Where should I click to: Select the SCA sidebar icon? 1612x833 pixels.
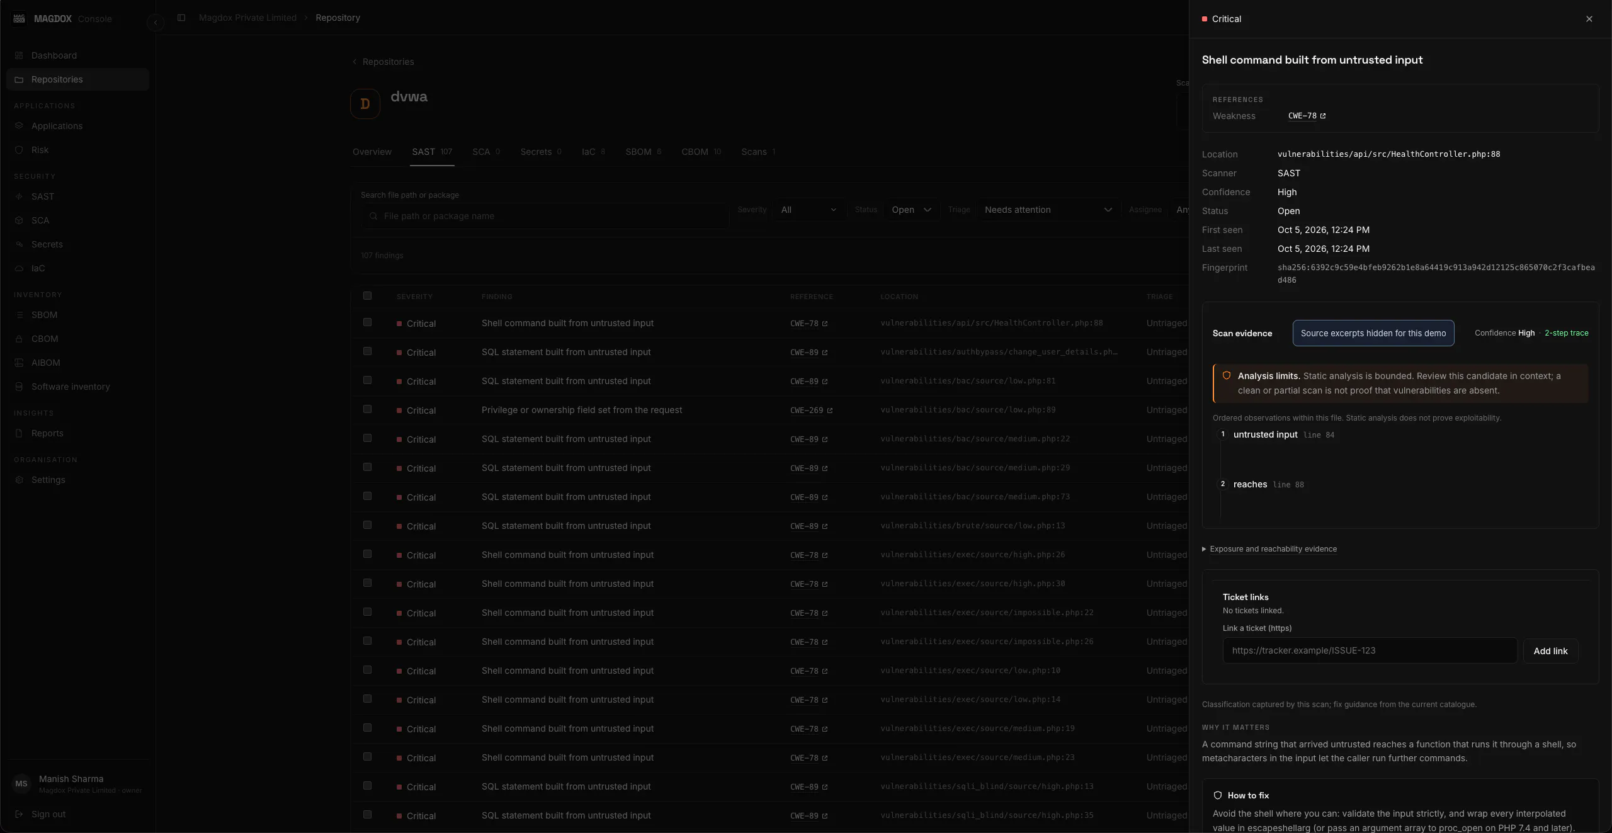pos(19,220)
